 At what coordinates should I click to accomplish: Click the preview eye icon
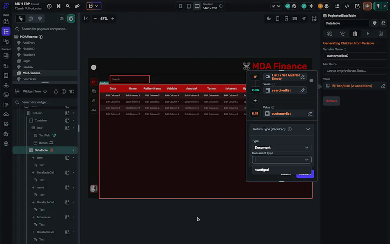click(x=367, y=6)
